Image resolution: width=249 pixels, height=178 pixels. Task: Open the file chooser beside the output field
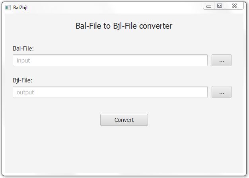tap(221, 92)
